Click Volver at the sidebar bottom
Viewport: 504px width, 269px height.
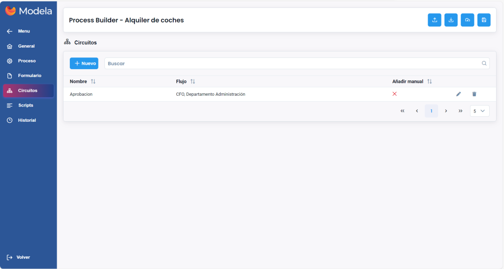[23, 257]
